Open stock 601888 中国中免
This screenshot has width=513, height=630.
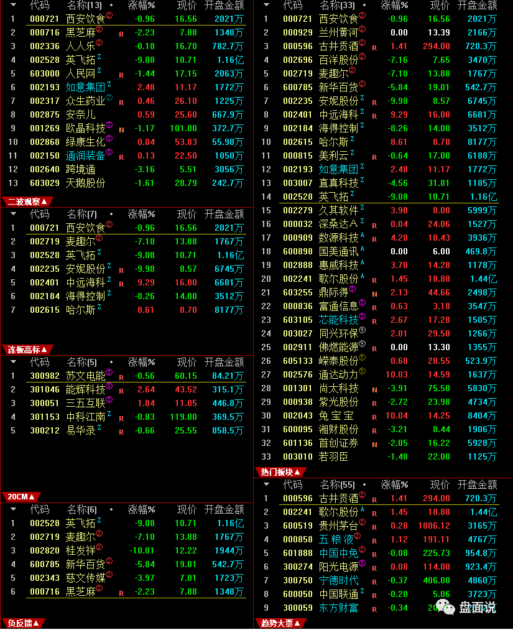click(380, 553)
